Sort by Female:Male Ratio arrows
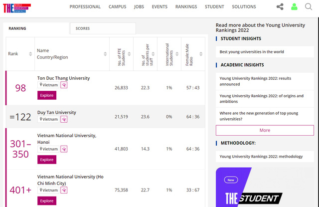Image resolution: width=319 pixels, height=207 pixels. click(201, 54)
